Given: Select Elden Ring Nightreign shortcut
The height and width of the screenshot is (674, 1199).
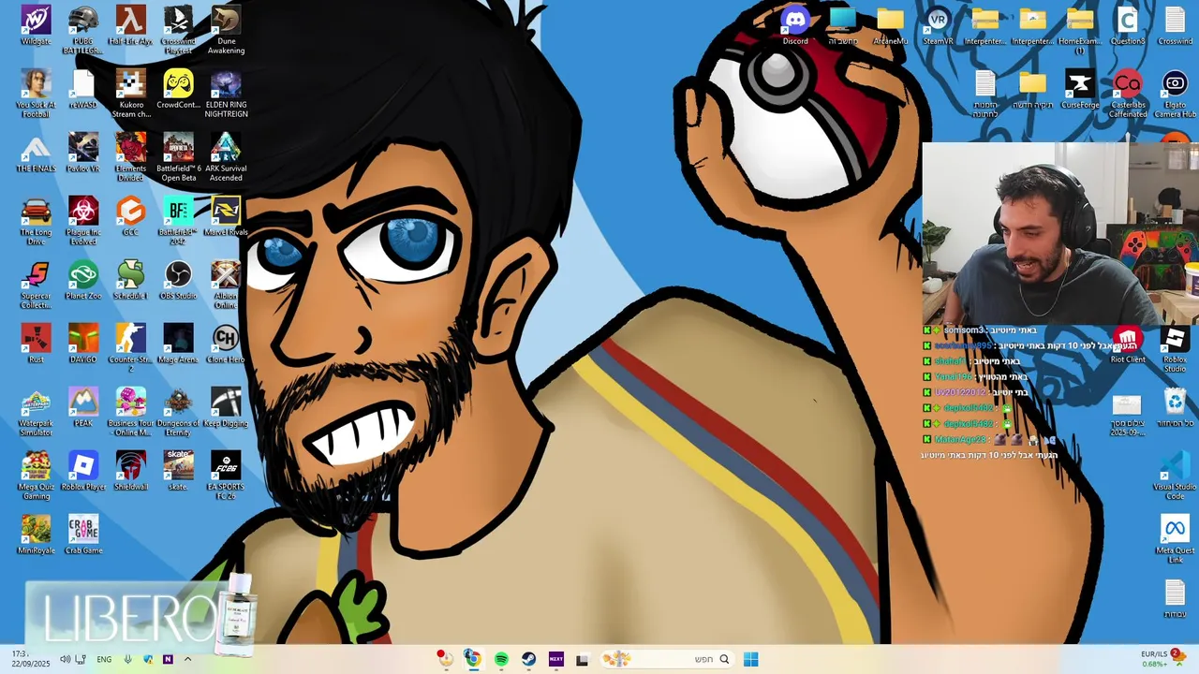Looking at the screenshot, I should [x=226, y=94].
